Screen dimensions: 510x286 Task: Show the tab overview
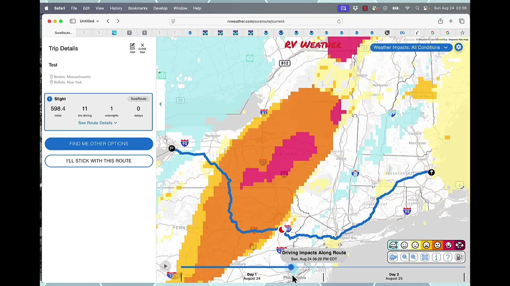click(462, 21)
